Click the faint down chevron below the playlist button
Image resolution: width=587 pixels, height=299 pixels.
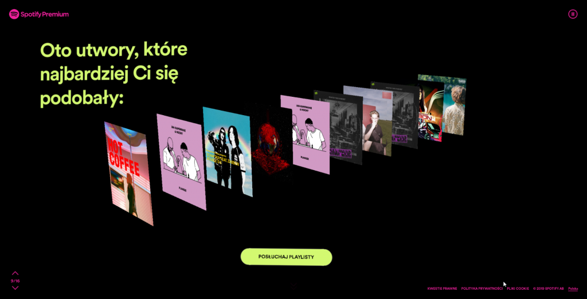[x=293, y=286]
